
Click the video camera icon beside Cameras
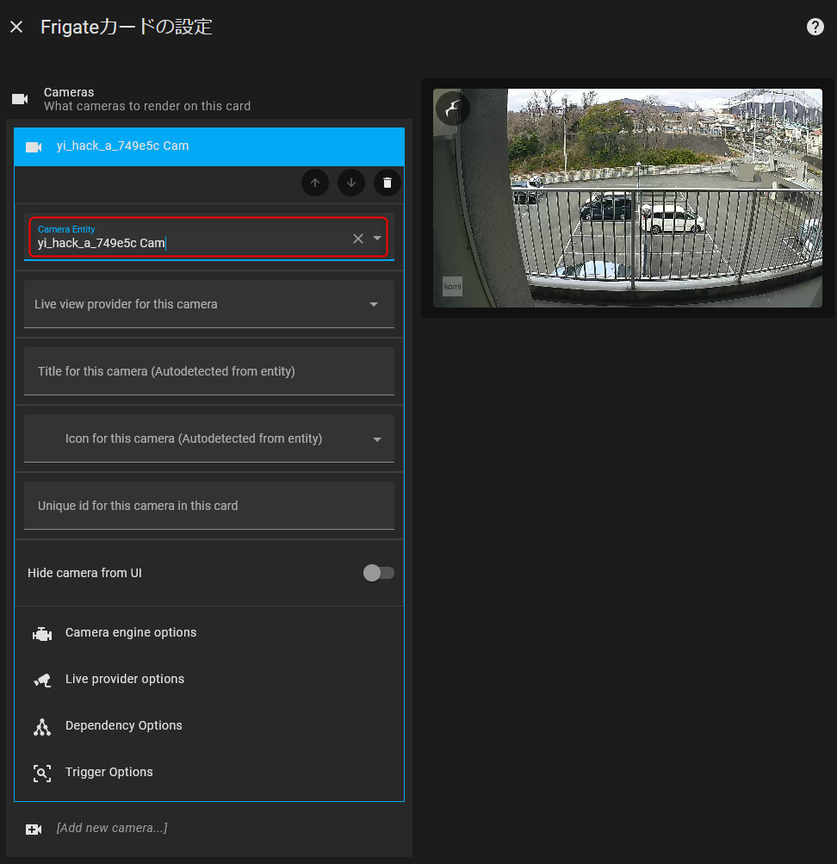tap(21, 99)
